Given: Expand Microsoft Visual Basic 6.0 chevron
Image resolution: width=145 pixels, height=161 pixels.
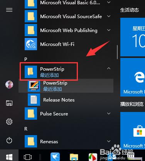Looking at the screenshot, I should tap(109, 2).
